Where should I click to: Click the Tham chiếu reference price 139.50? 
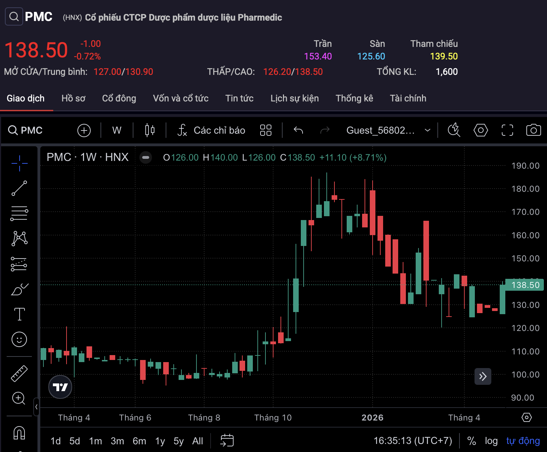[444, 56]
